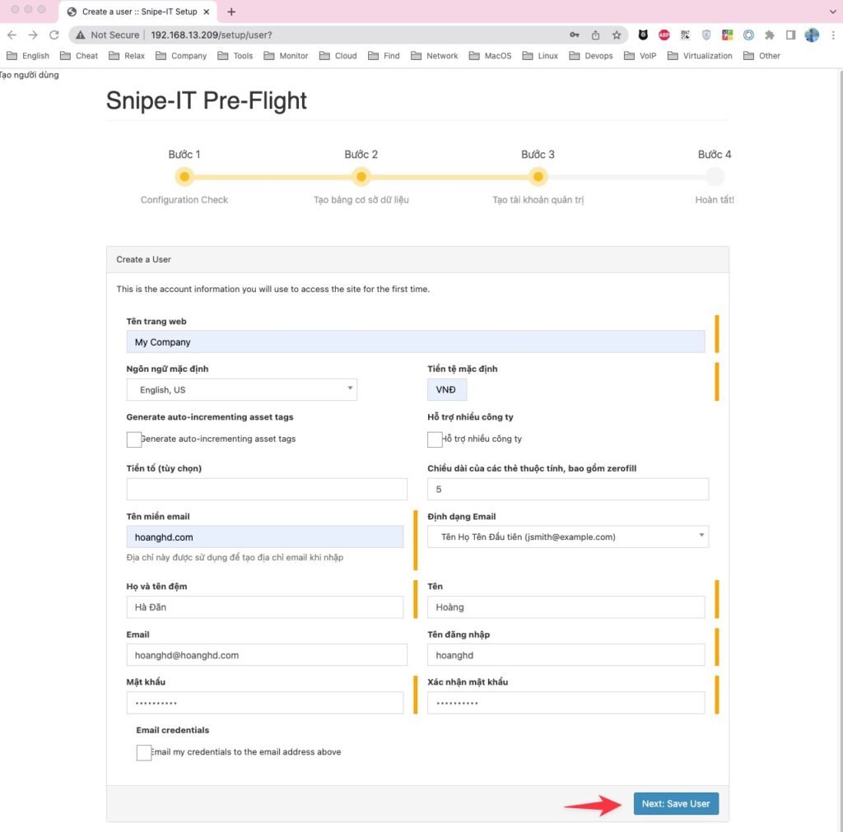Open the cat-face extension icon

pos(642,35)
